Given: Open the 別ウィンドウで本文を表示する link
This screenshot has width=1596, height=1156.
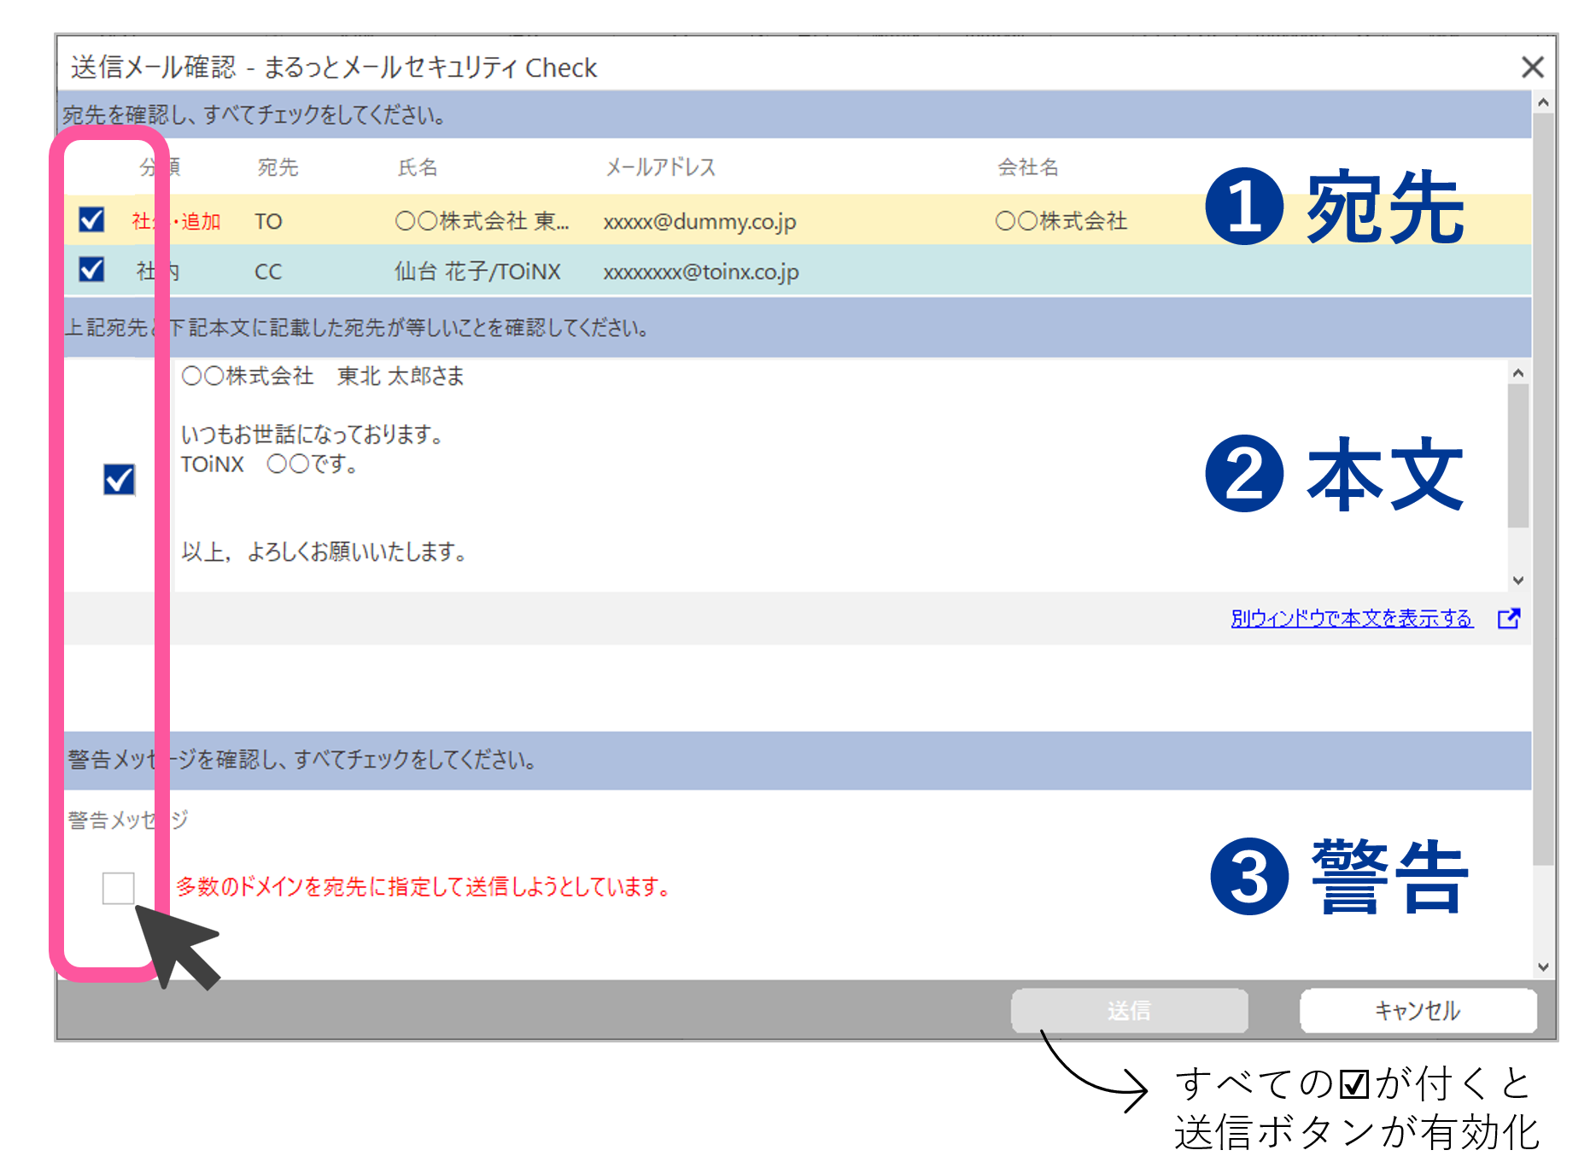Looking at the screenshot, I should pyautogui.click(x=1351, y=618).
